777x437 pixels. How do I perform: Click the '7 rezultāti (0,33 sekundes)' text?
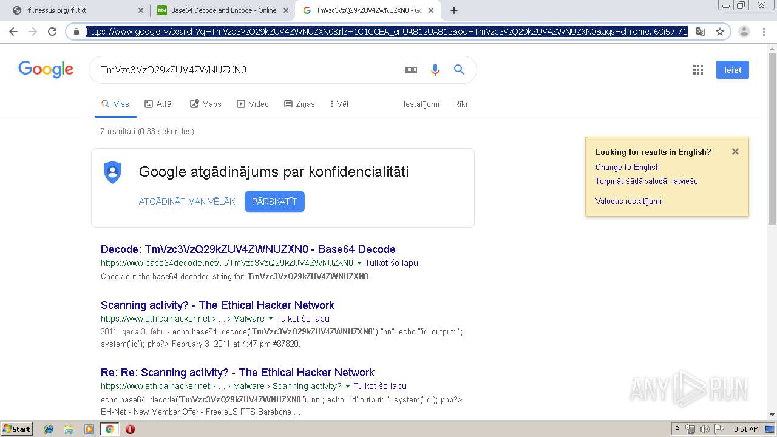point(148,131)
